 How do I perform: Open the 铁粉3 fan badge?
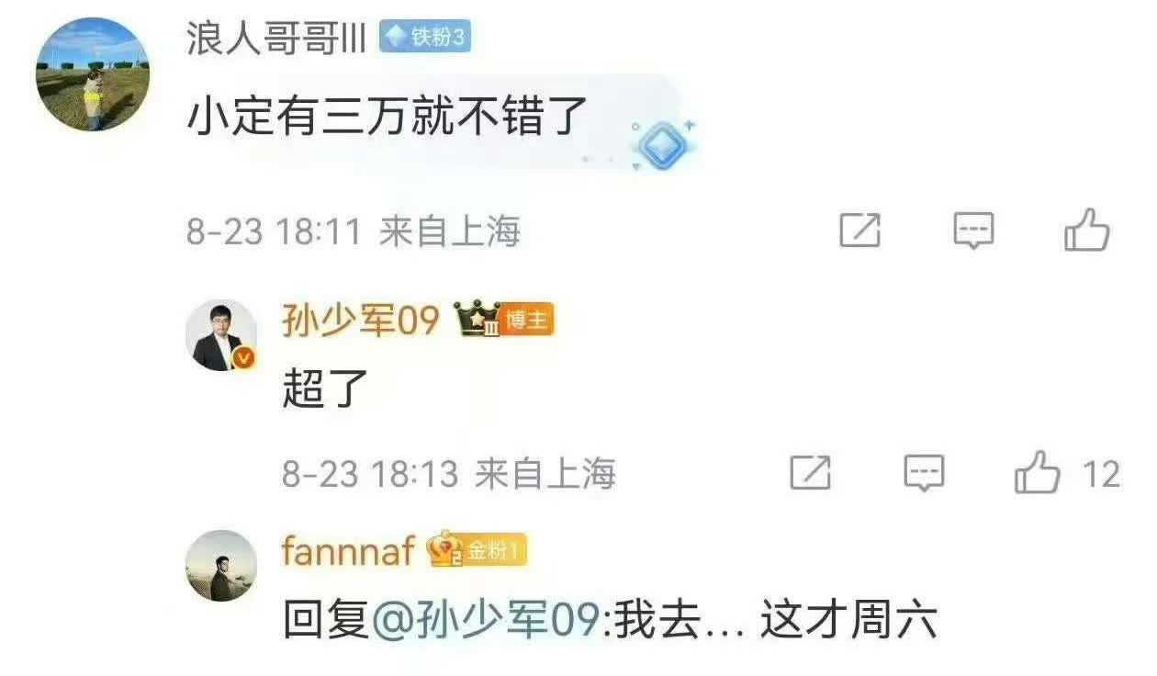click(425, 38)
